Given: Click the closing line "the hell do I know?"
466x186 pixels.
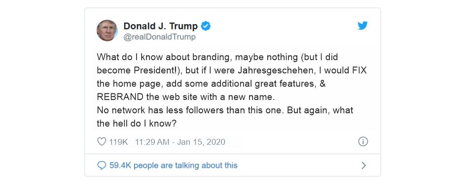Looking at the screenshot, I should 137,124.
